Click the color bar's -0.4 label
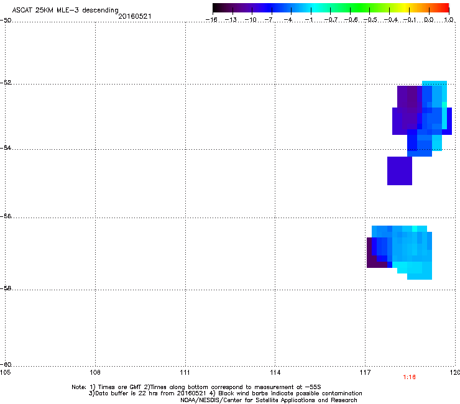Image resolution: width=460 pixels, height=404 pixels. pos(391,20)
